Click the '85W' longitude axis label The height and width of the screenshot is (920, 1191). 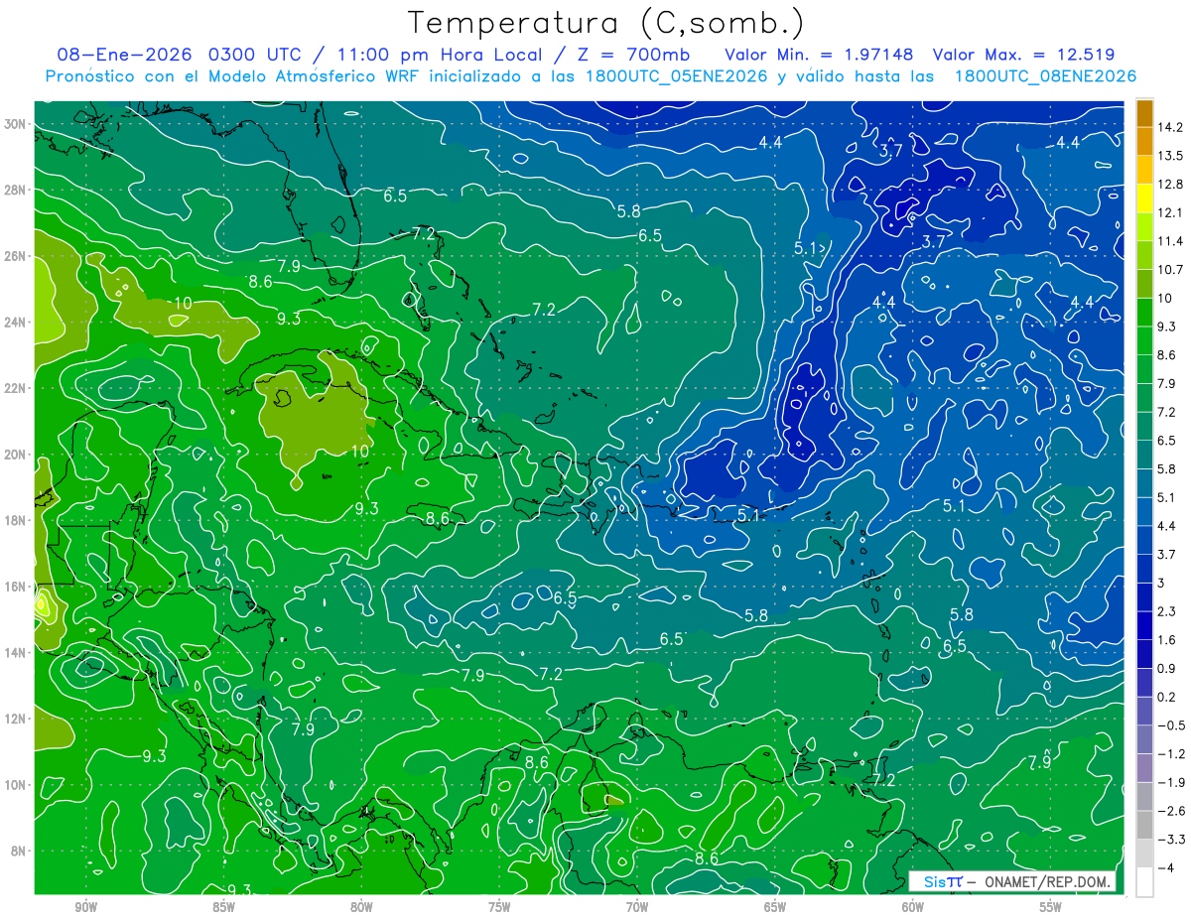coord(224,907)
